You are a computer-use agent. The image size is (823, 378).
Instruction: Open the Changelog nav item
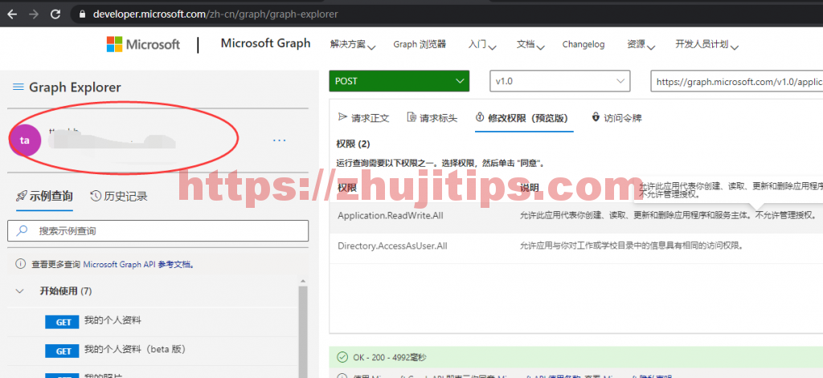(x=583, y=45)
